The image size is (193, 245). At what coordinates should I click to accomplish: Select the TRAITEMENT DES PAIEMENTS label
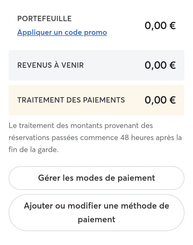(x=71, y=100)
